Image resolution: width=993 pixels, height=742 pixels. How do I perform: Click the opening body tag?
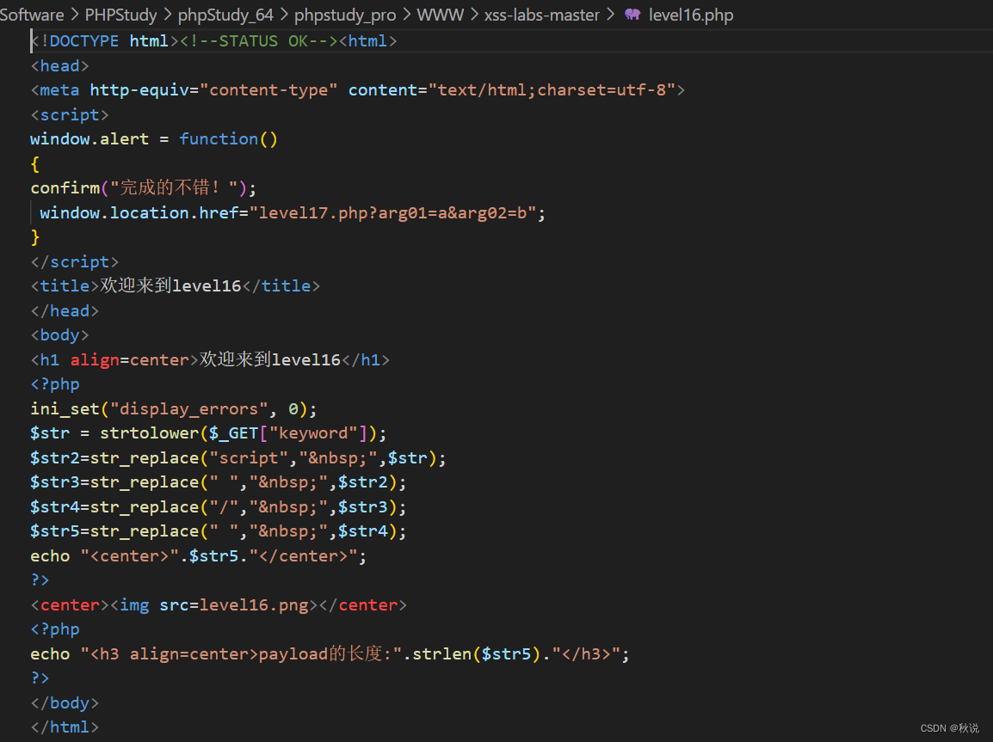(59, 335)
